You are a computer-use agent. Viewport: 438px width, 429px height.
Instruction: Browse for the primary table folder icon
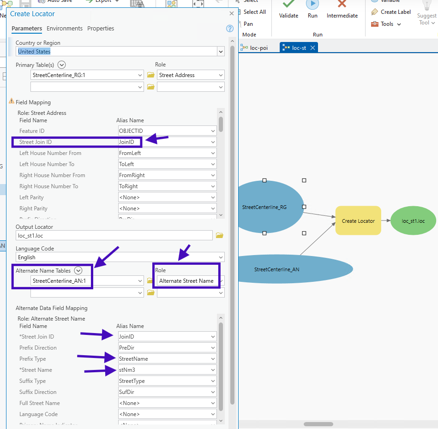(x=150, y=75)
